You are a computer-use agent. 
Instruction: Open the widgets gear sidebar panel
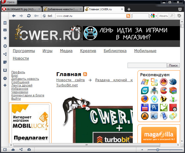pyautogui.click(x=5, y=46)
